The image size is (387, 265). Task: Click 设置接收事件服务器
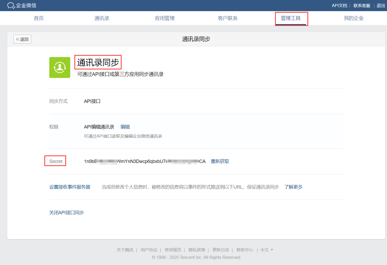pyautogui.click(x=70, y=187)
